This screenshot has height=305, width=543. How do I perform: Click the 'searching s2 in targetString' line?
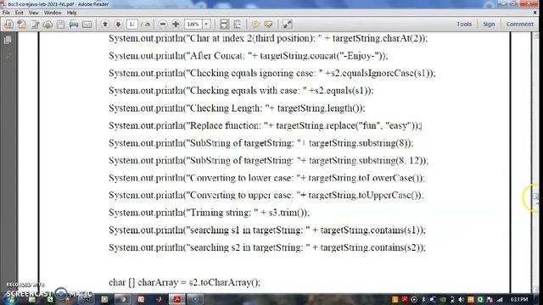(267, 247)
